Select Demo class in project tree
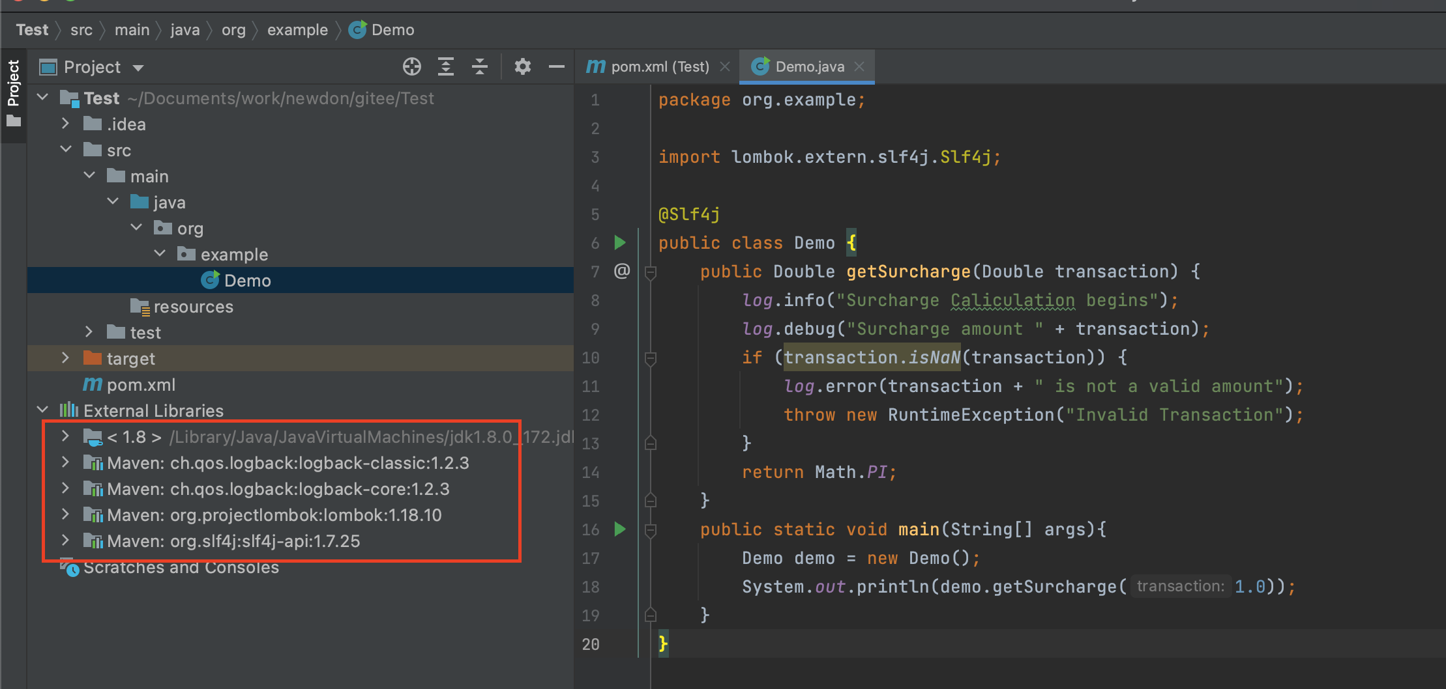Viewport: 1446px width, 689px height. pos(301,280)
